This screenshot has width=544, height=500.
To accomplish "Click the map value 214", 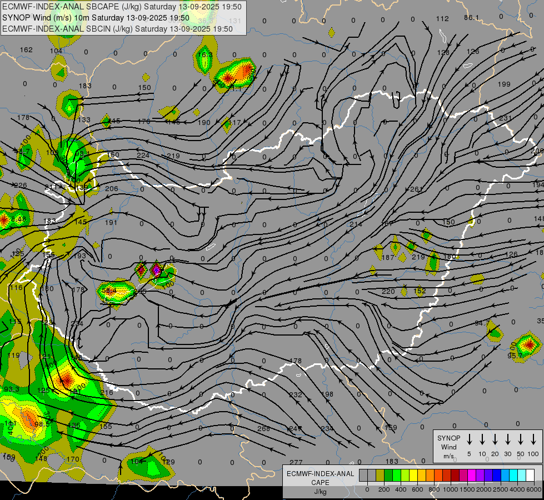I will click(x=356, y=224).
